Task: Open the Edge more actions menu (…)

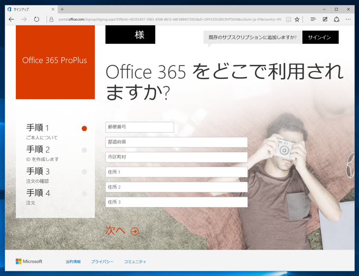Action: (348, 20)
